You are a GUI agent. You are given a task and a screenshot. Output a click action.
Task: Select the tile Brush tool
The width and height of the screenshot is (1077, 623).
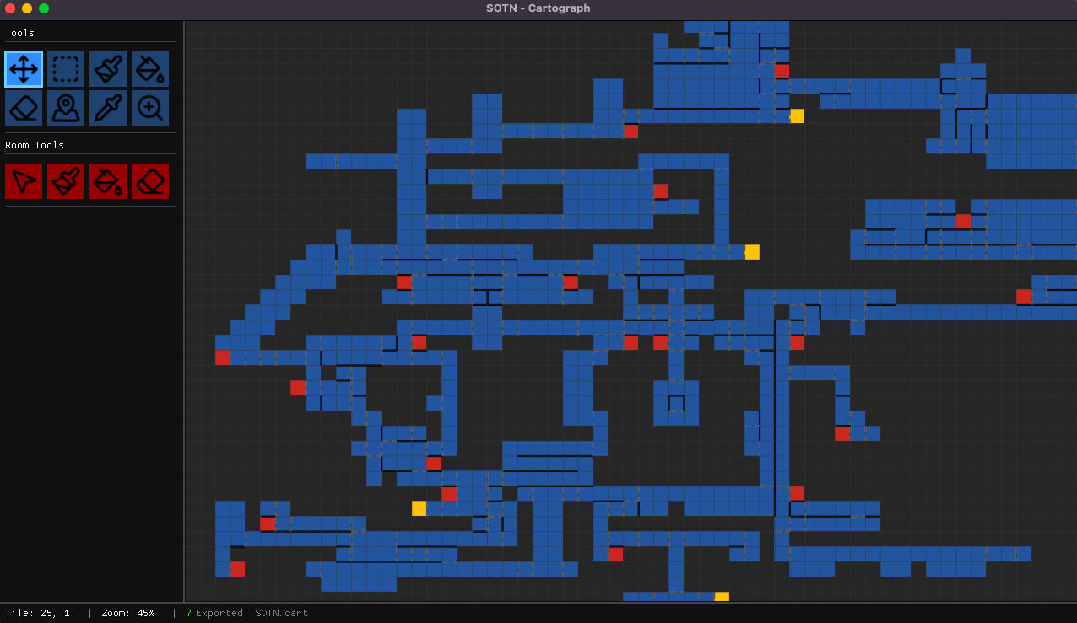click(108, 68)
